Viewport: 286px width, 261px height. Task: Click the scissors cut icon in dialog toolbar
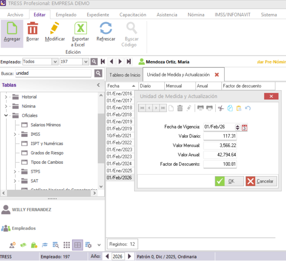click(221, 108)
